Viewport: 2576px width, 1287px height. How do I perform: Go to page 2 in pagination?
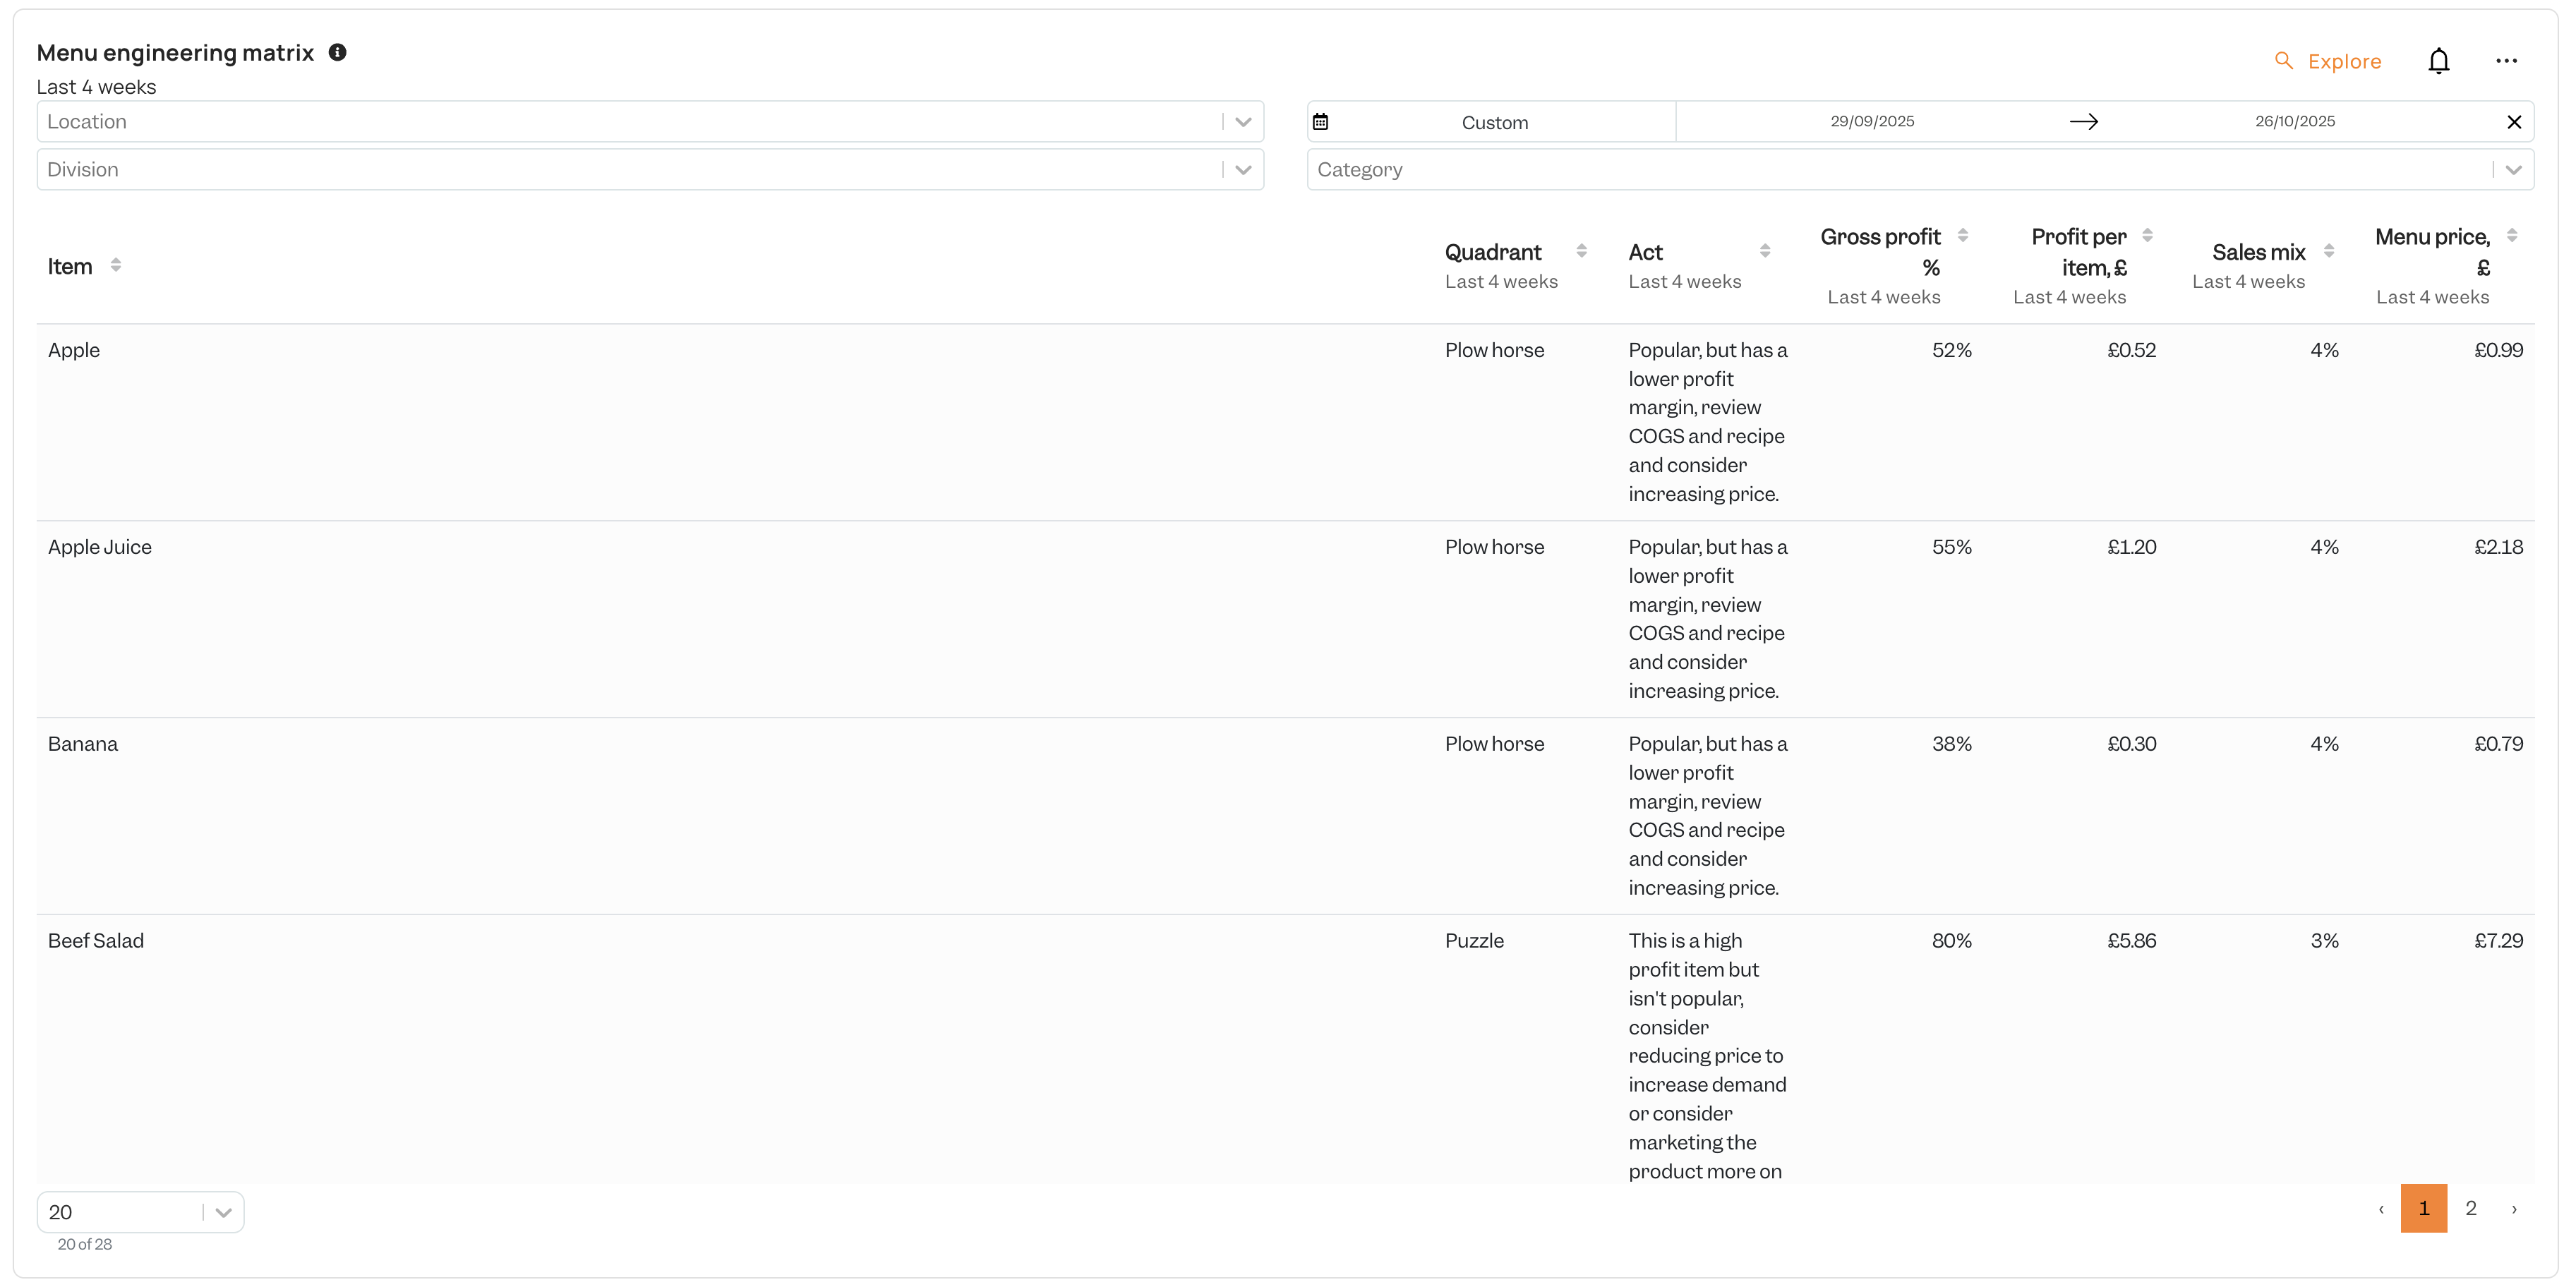(2471, 1208)
